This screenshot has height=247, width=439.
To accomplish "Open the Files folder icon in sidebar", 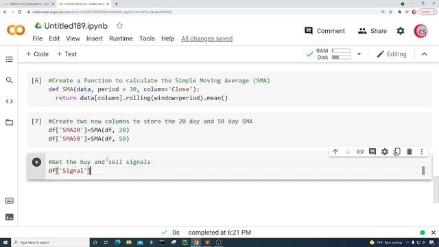I will coord(9,122).
